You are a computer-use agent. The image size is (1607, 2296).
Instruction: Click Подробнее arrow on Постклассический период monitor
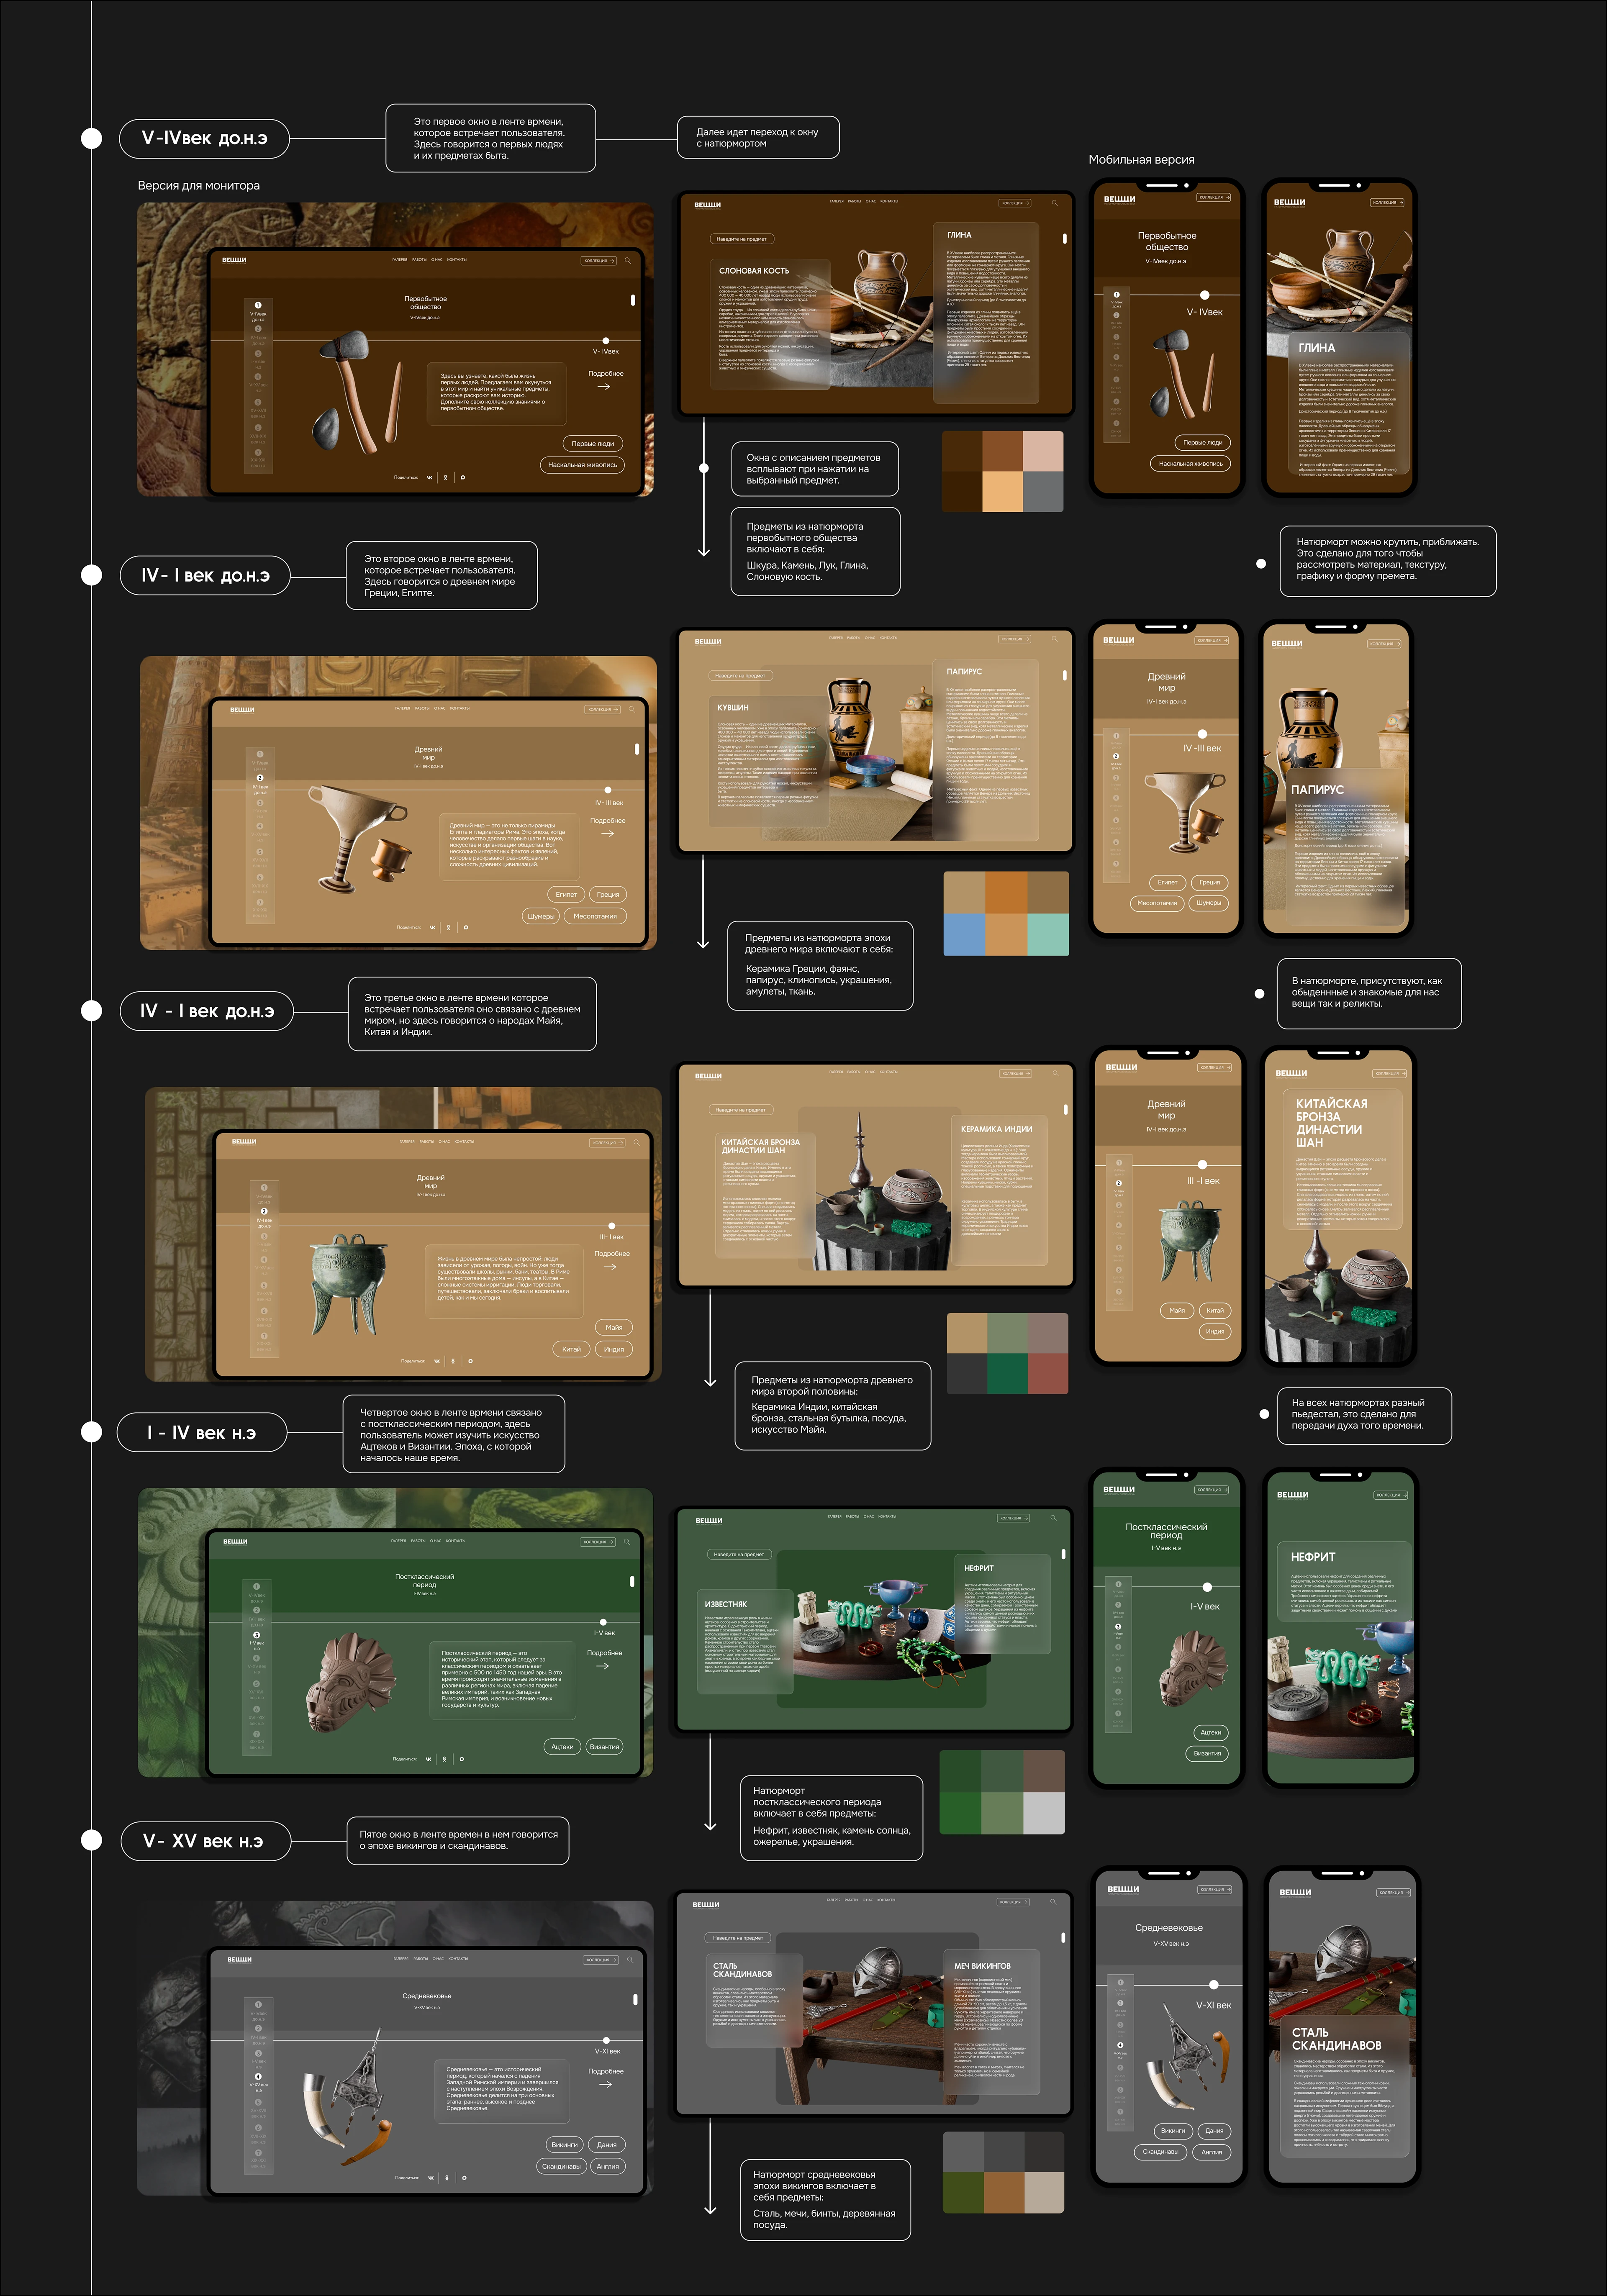tap(603, 1666)
